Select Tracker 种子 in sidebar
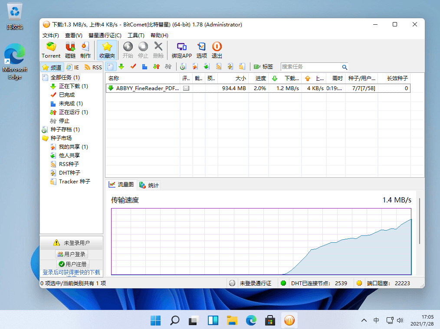This screenshot has height=329, width=440. point(75,181)
